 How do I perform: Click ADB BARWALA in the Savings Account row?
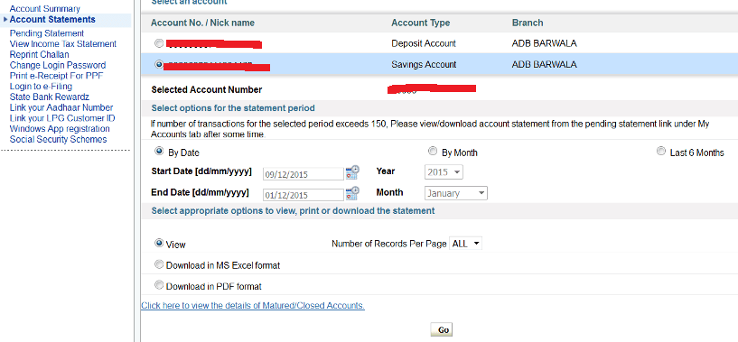point(544,64)
